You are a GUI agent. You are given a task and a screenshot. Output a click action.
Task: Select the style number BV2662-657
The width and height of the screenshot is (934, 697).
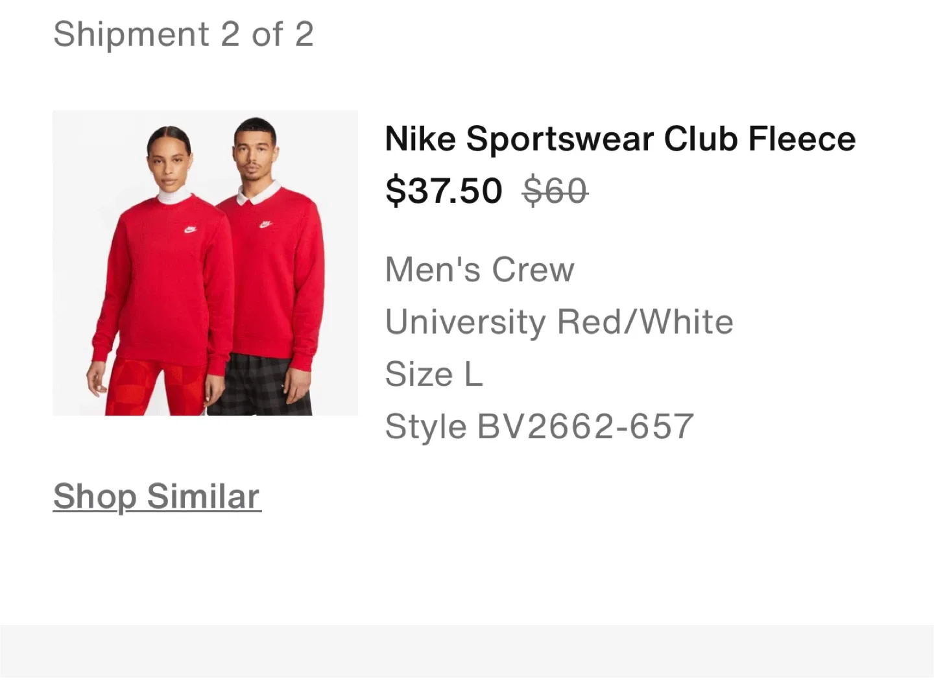click(539, 425)
